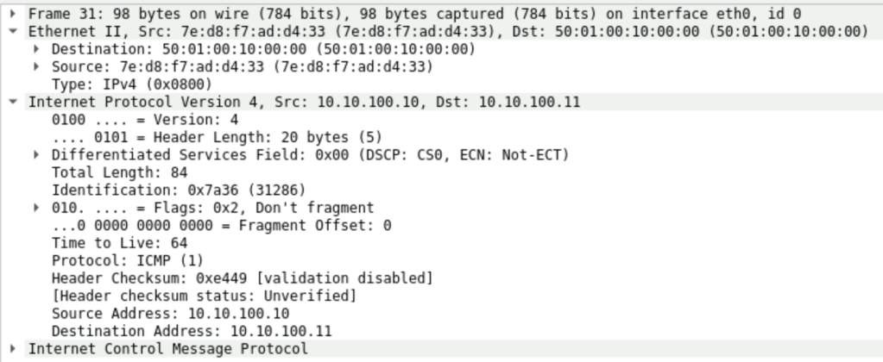Image resolution: width=883 pixels, height=362 pixels.
Task: Expand the Ethernet Destination field arrow
Action: click(37, 49)
